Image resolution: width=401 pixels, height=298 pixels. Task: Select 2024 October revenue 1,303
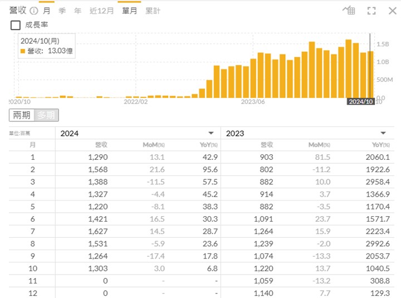98,268
